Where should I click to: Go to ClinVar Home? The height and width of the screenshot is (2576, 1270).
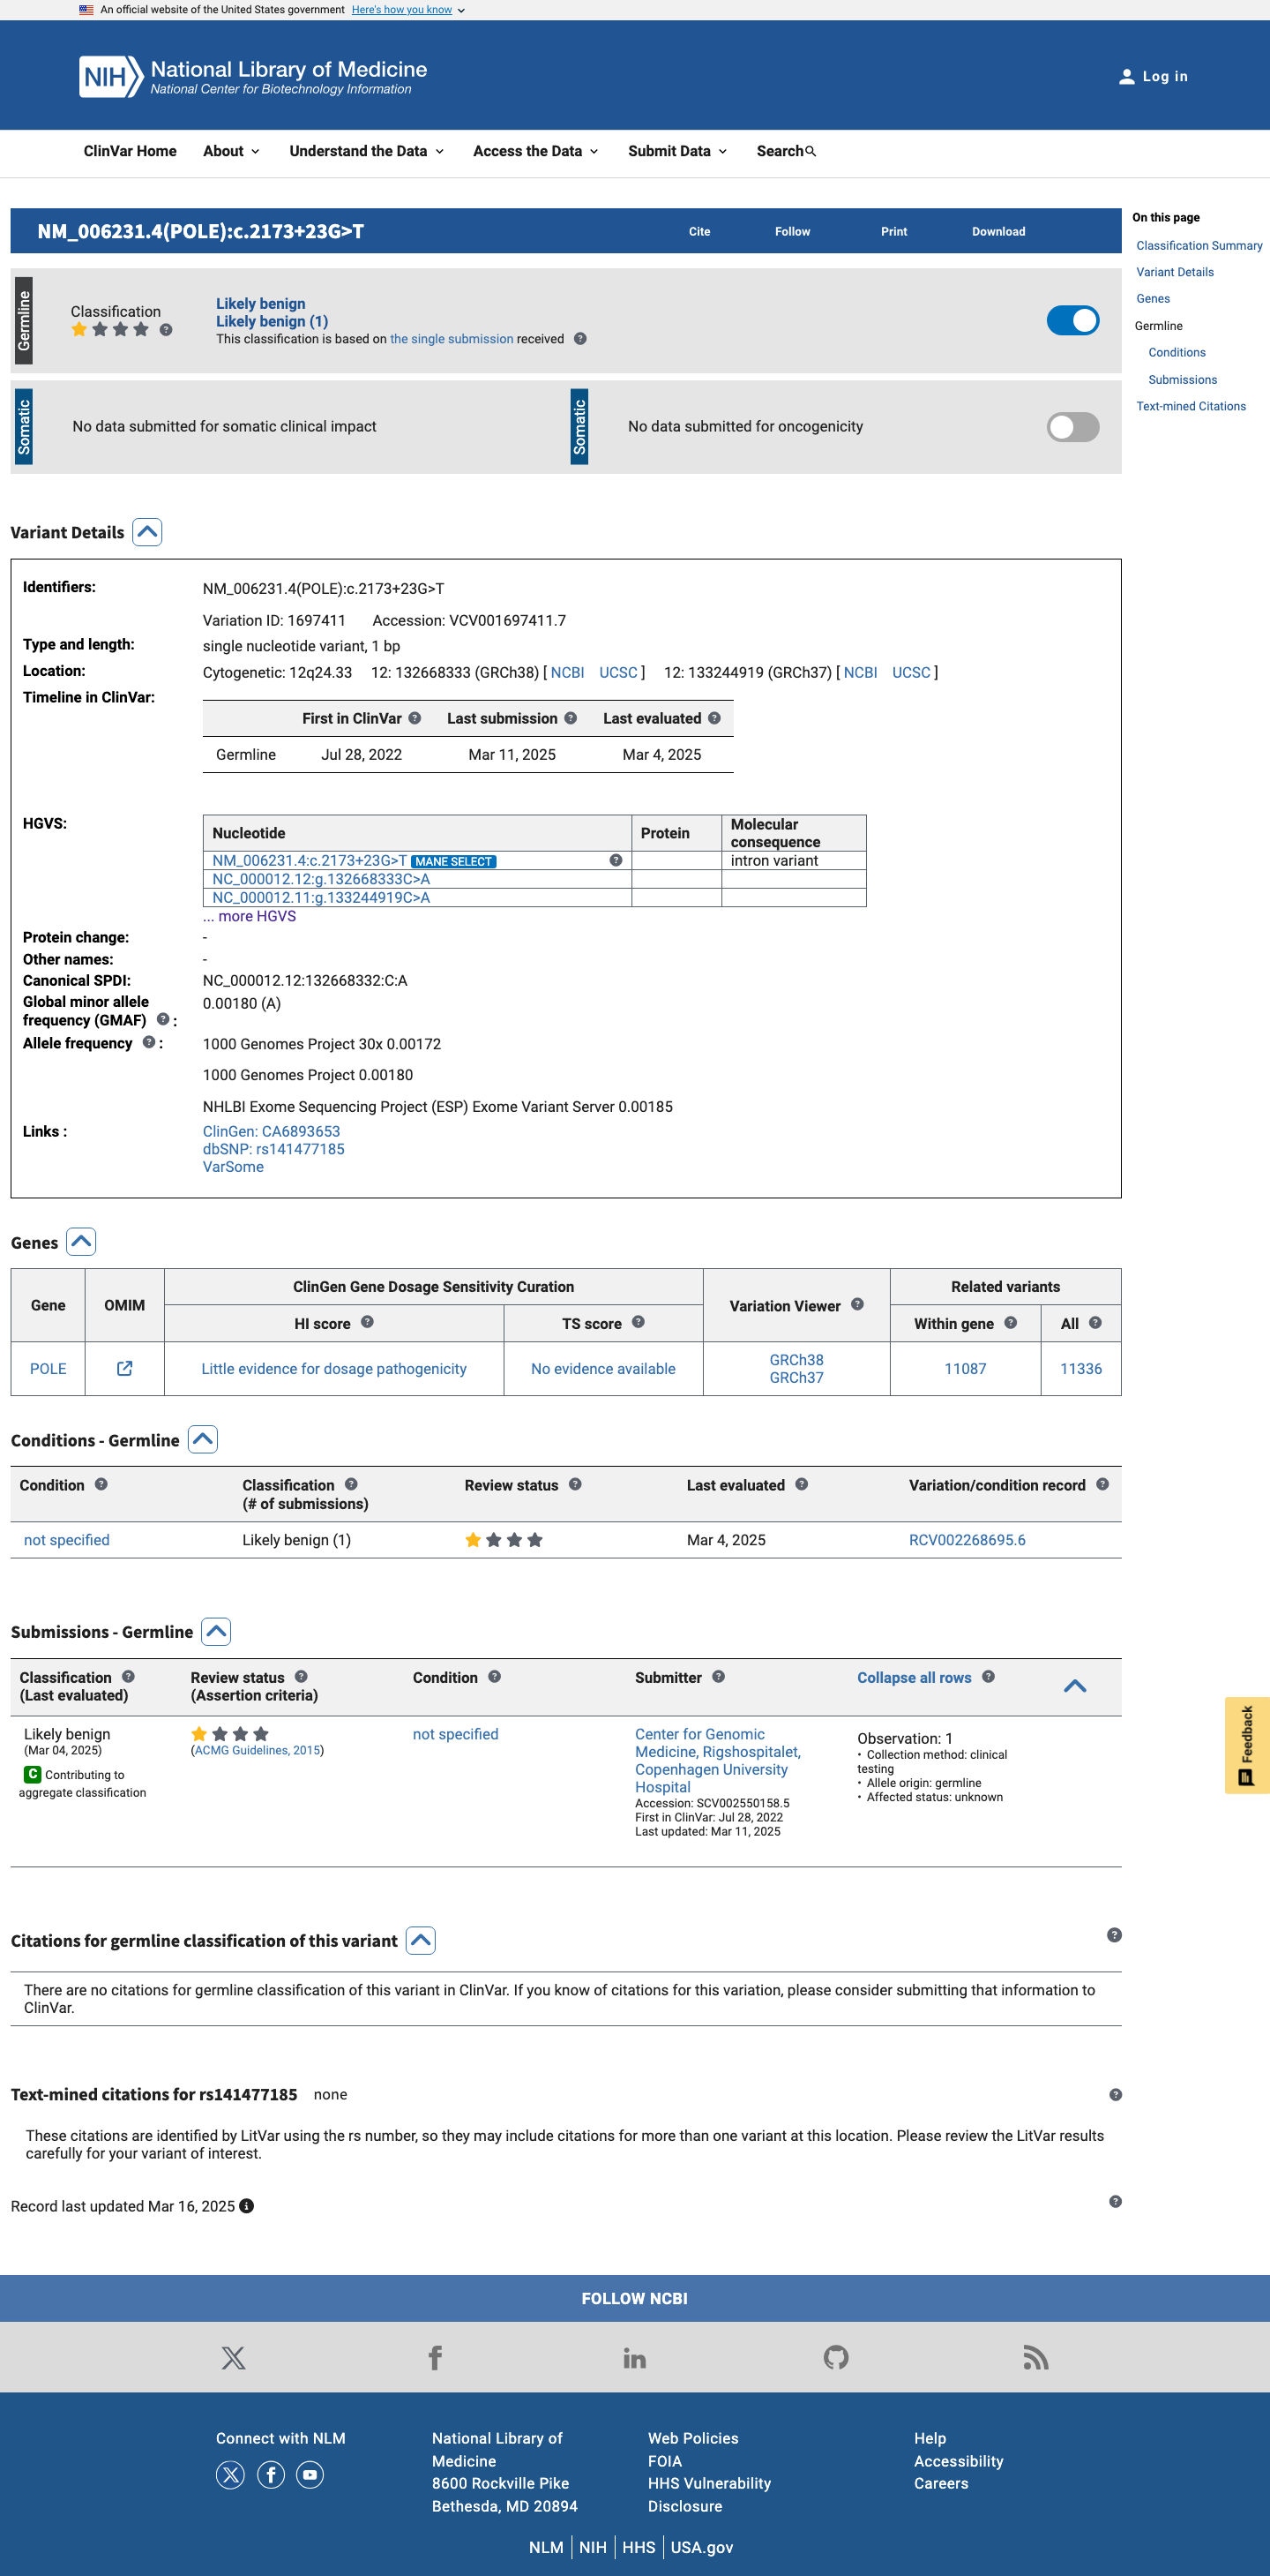click(130, 151)
